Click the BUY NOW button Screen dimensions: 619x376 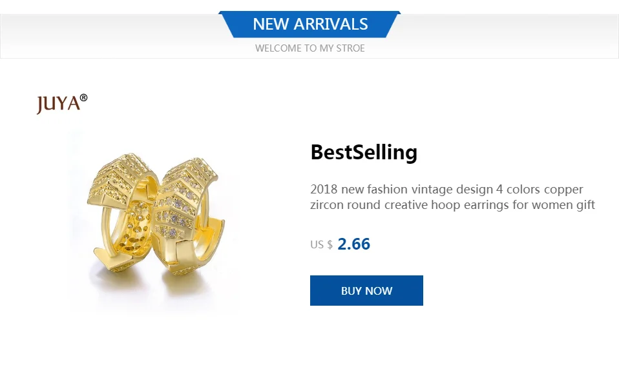366,290
